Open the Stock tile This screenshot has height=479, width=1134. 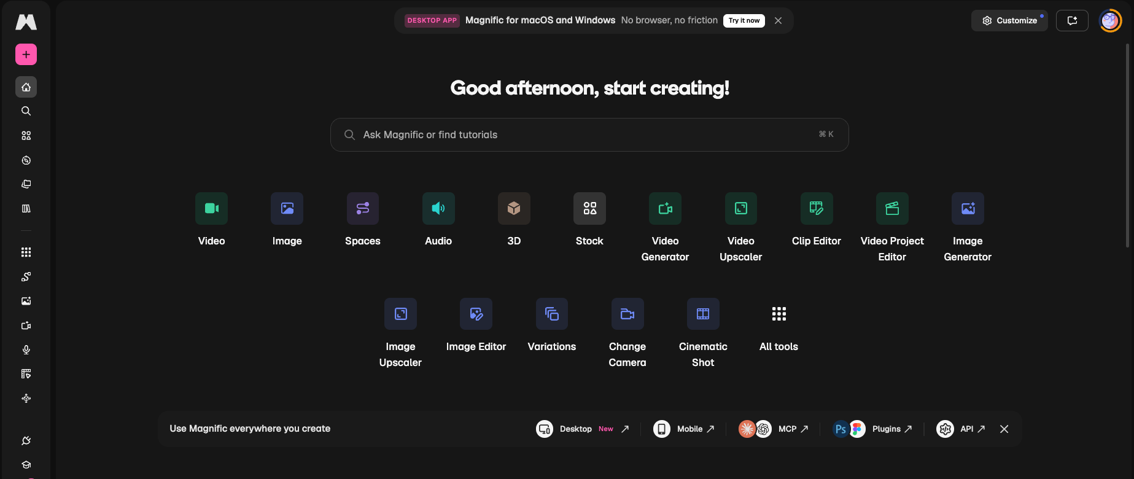589,220
